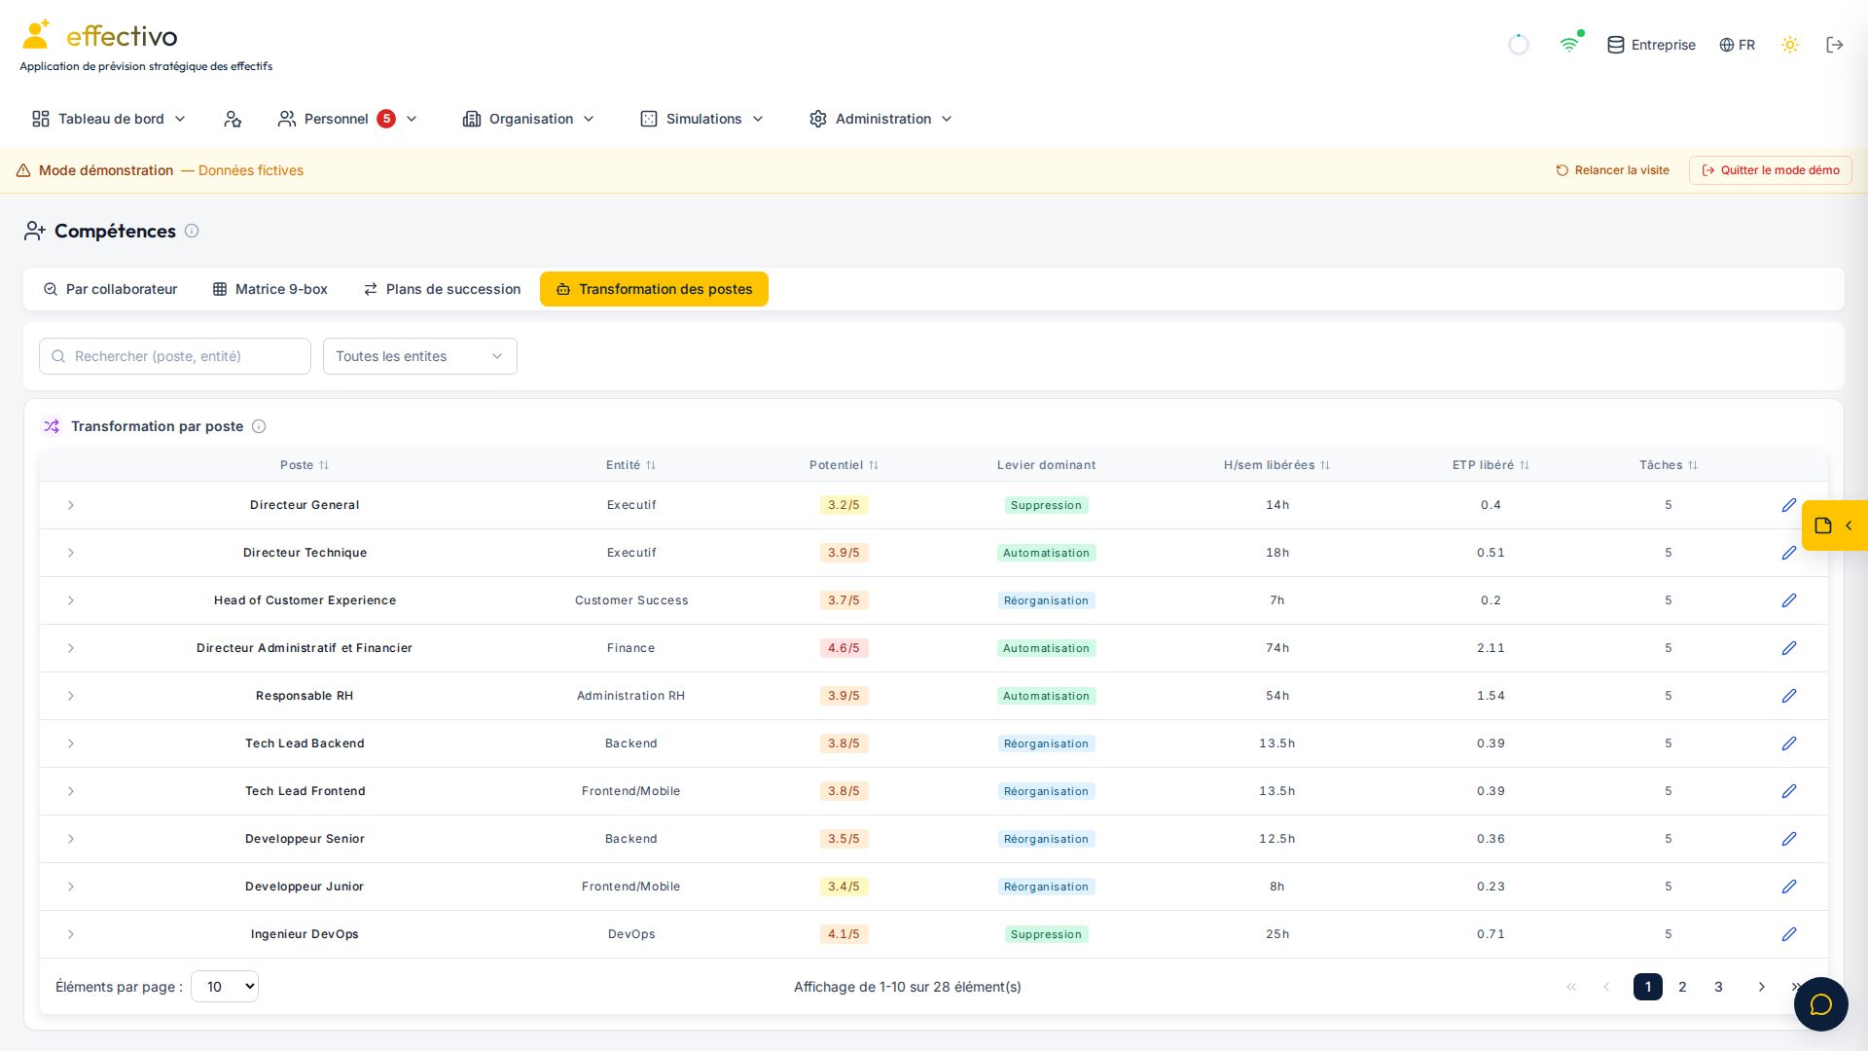Open the Administration menu

pos(880,119)
